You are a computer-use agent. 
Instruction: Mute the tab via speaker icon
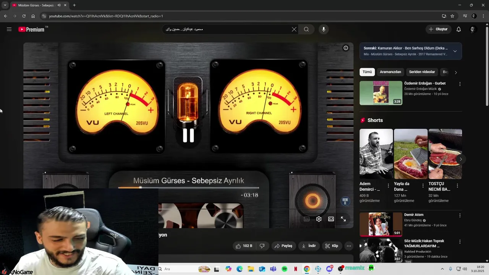tap(59, 5)
